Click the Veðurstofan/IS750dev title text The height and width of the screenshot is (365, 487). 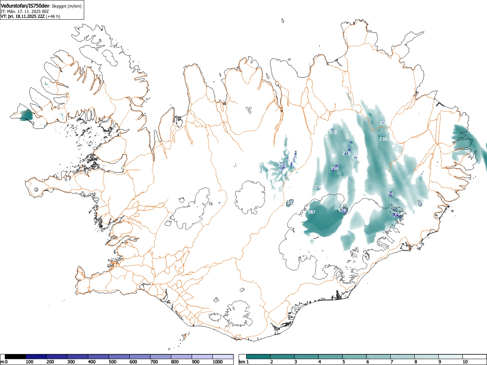[x=25, y=6]
